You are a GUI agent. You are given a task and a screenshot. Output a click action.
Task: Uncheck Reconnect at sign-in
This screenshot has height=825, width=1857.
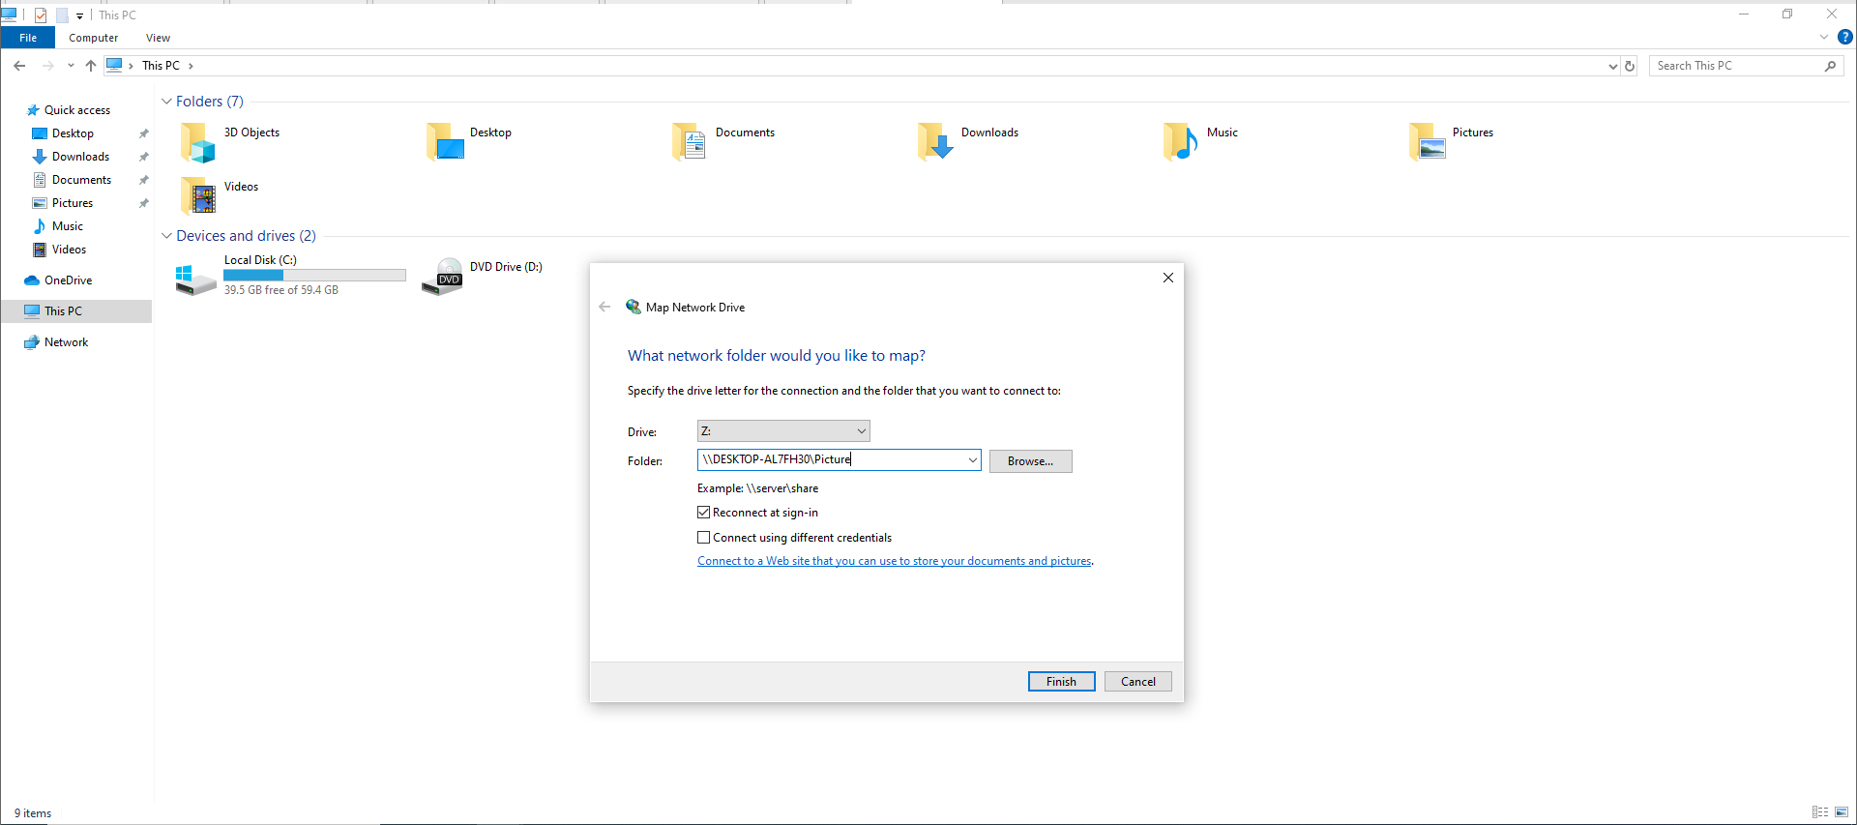[x=703, y=513]
